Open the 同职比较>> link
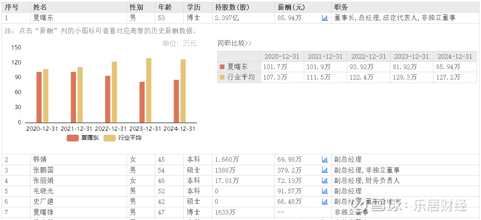The image size is (481, 220). [x=235, y=43]
